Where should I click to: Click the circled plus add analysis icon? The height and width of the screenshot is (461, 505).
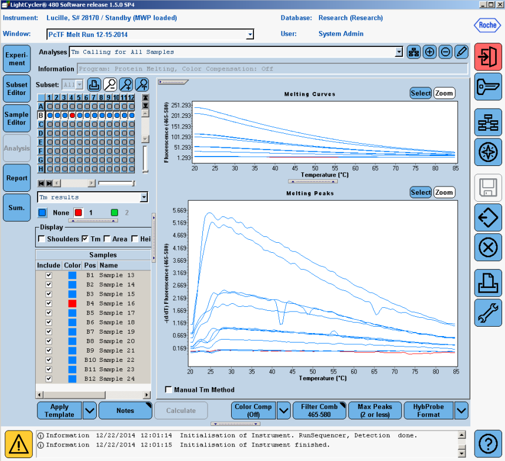[429, 52]
